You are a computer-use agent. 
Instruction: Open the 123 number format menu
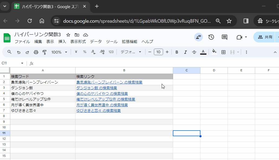point(111,52)
